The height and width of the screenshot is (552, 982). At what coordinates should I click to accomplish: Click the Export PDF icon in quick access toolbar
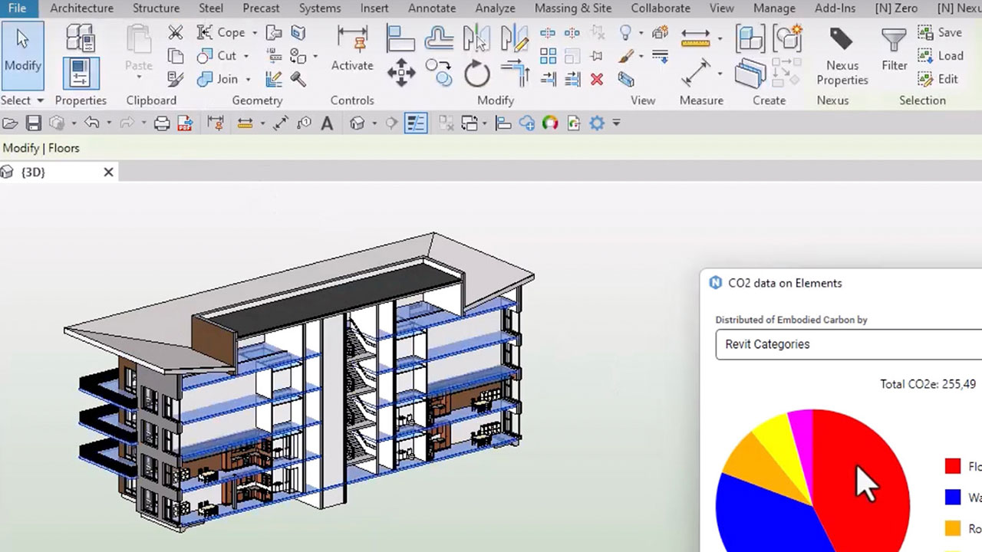(184, 123)
